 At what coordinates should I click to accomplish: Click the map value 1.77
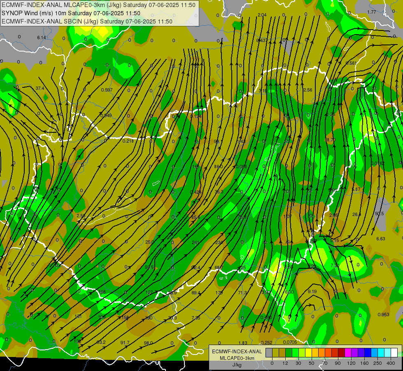coord(372,12)
